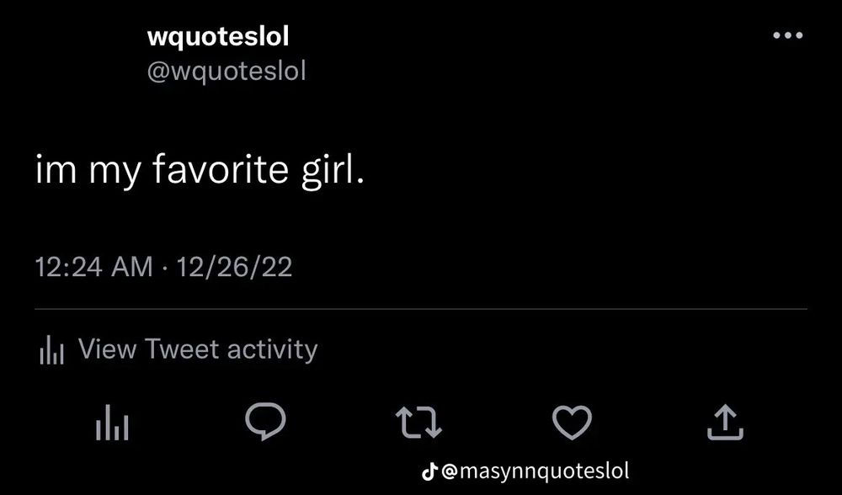Tap the share upload arrow icon
The image size is (842, 495).
pos(725,422)
